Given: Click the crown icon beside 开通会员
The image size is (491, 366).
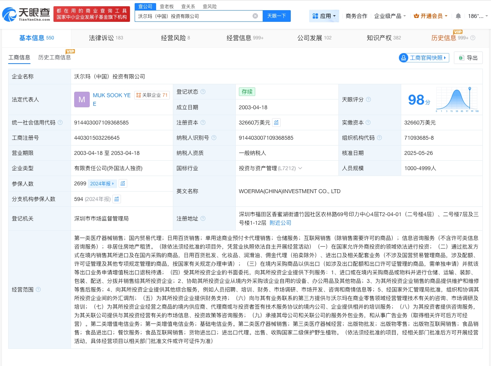Looking at the screenshot, I should click(x=416, y=16).
